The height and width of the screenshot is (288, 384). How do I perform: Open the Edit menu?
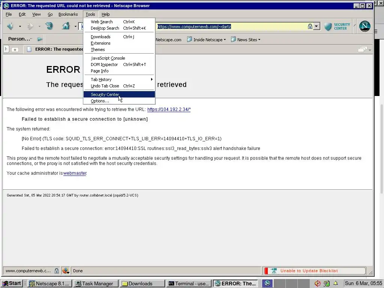pyautogui.click(x=22, y=14)
